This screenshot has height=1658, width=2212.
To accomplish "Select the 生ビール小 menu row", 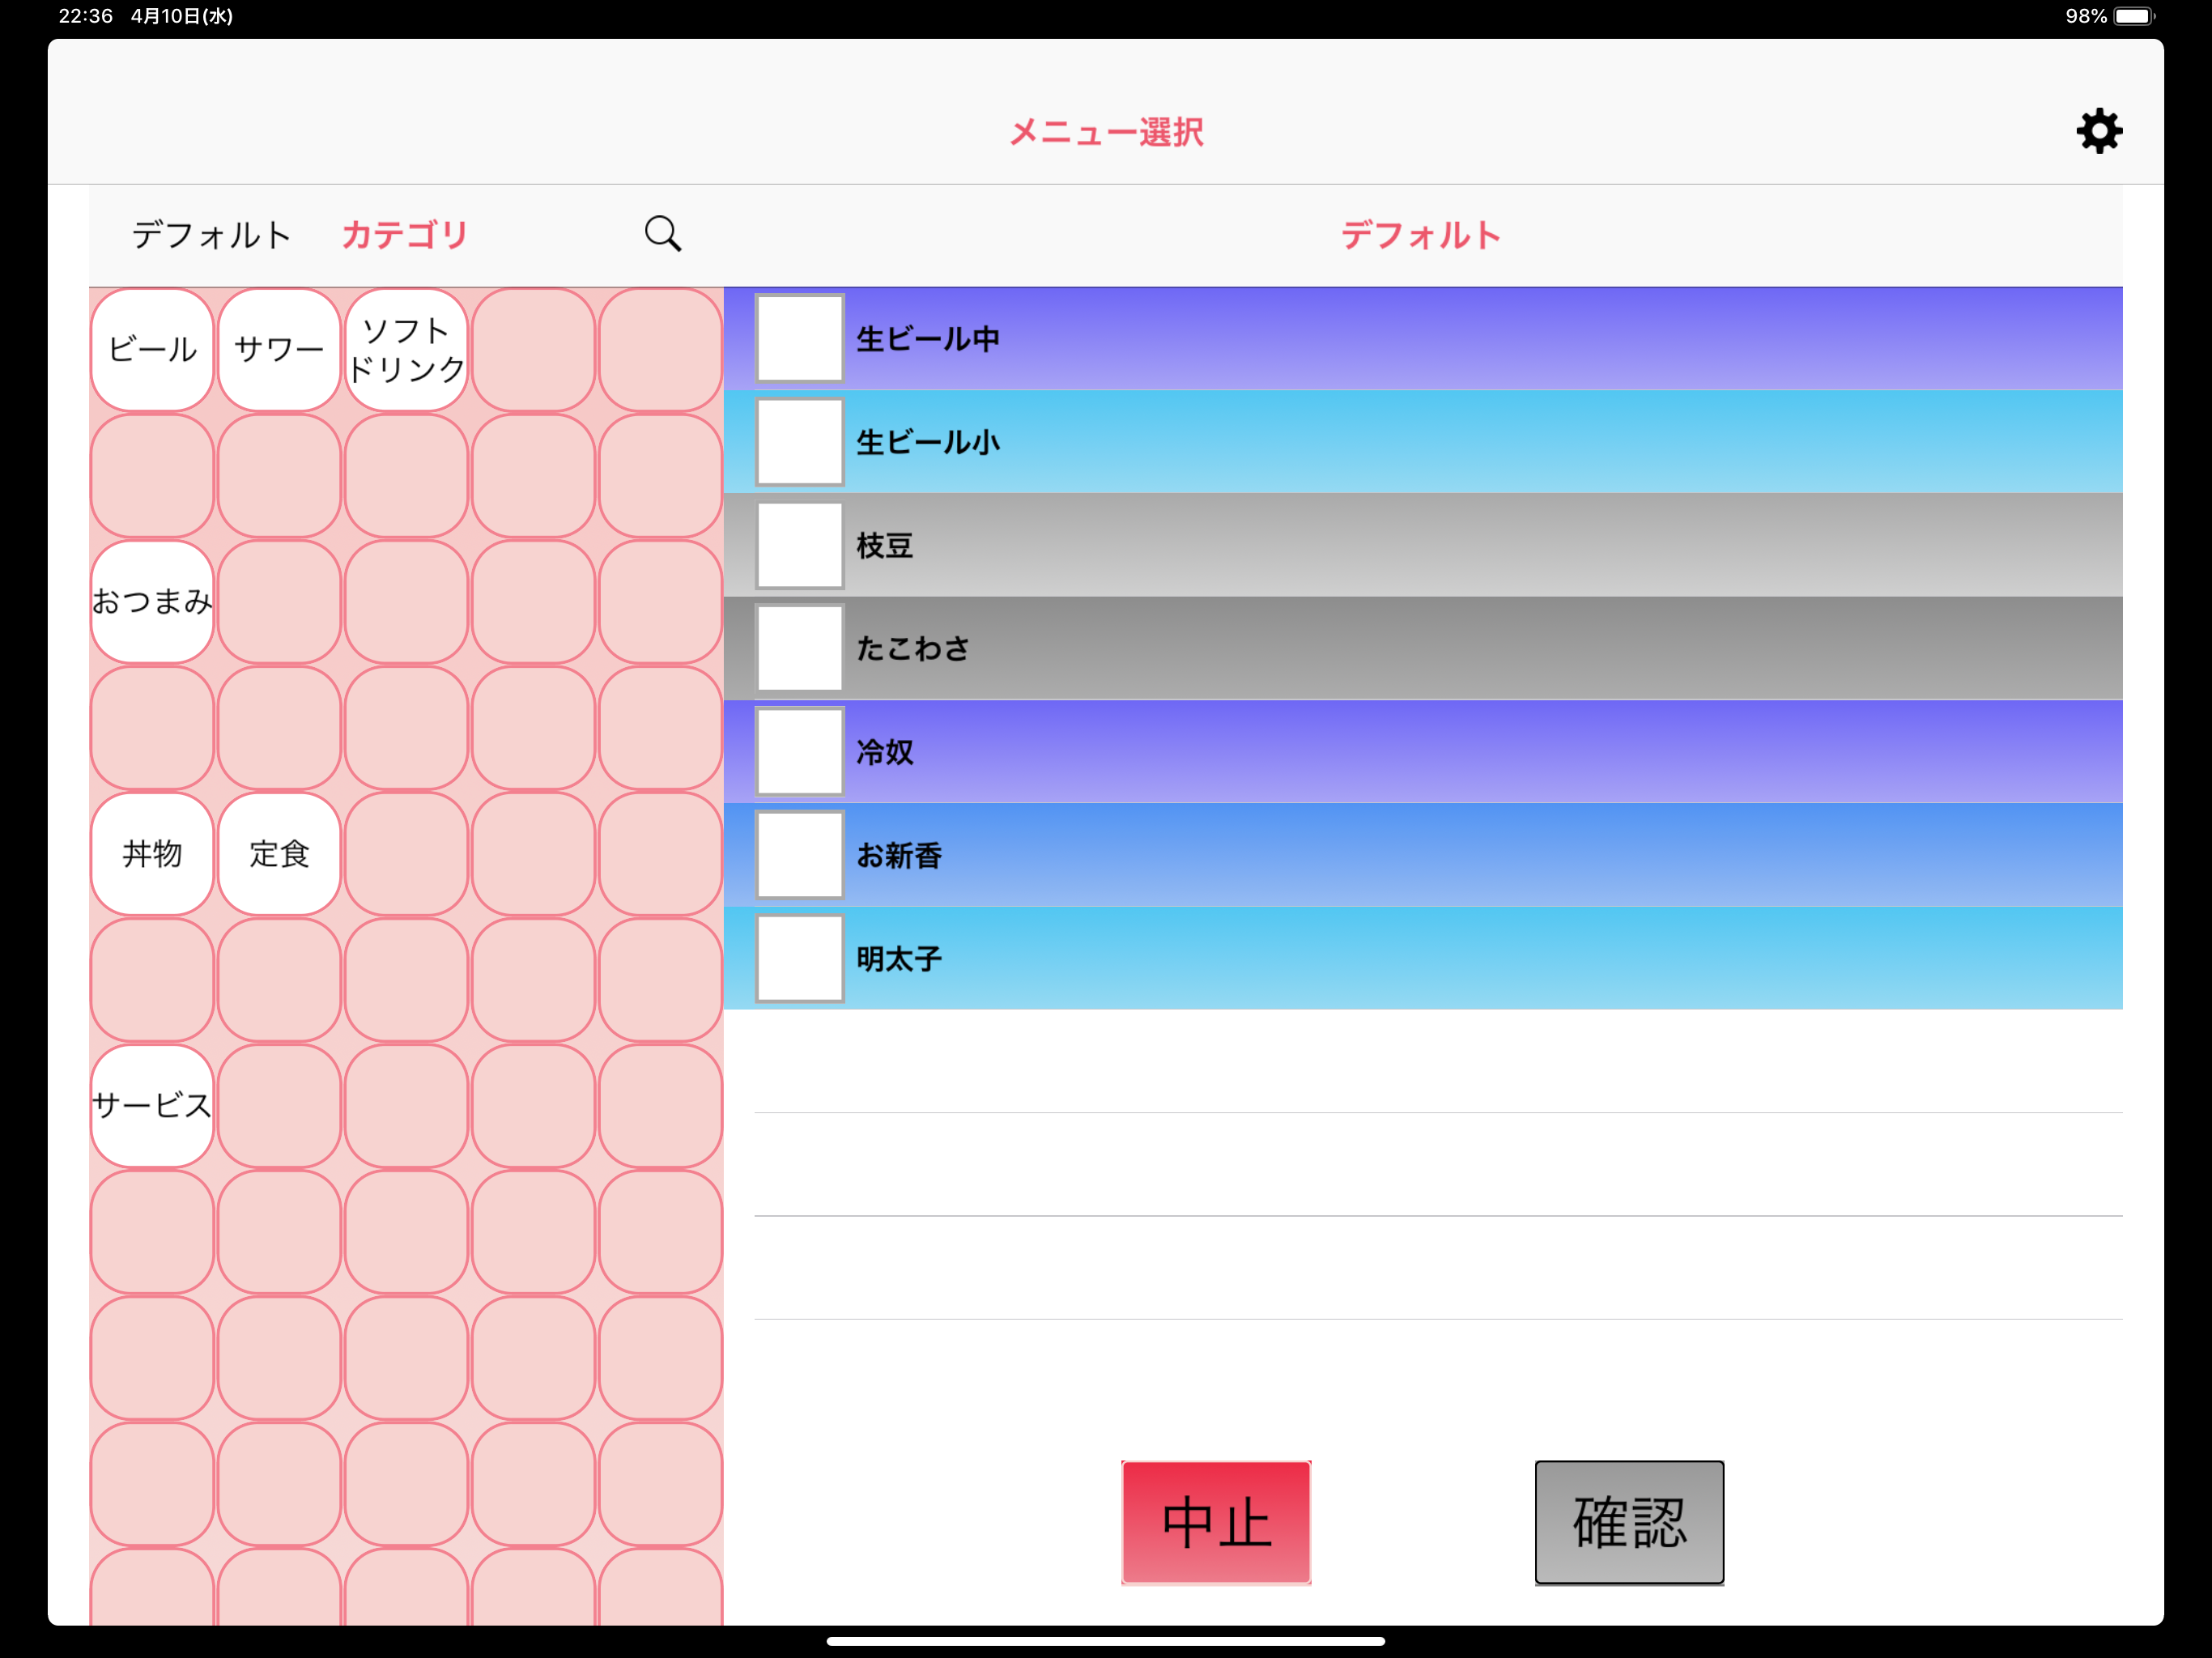I will (1423, 441).
